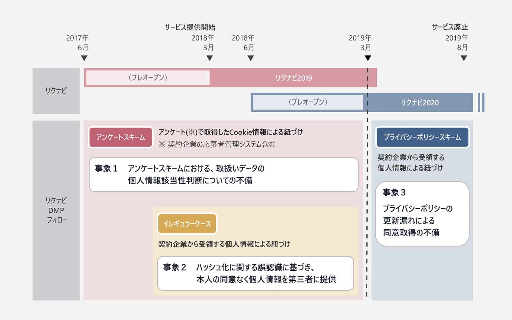Click the double vertical bars after リクナビ2020
This screenshot has height=320, width=512.
click(x=481, y=102)
